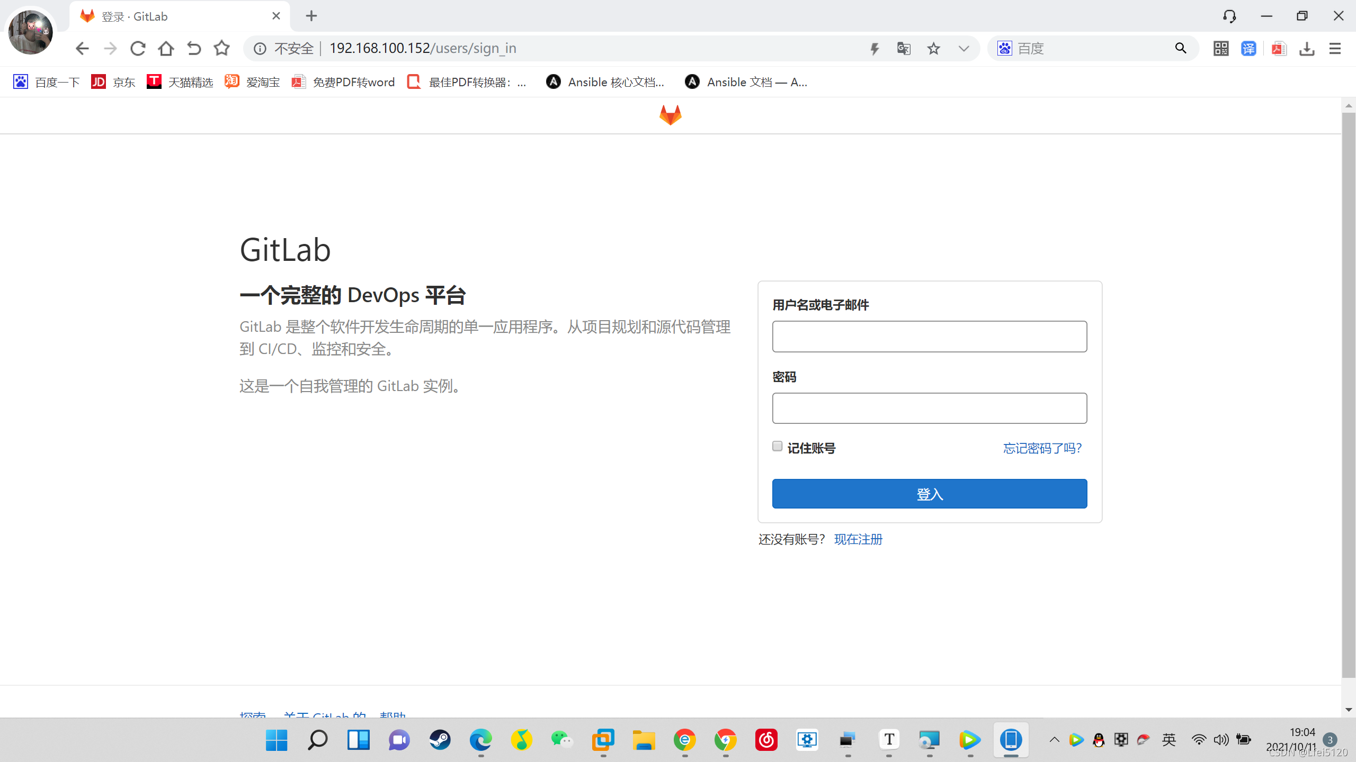Viewport: 1356px width, 762px height.
Task: Open the page translate icon in address bar
Action: (x=904, y=49)
